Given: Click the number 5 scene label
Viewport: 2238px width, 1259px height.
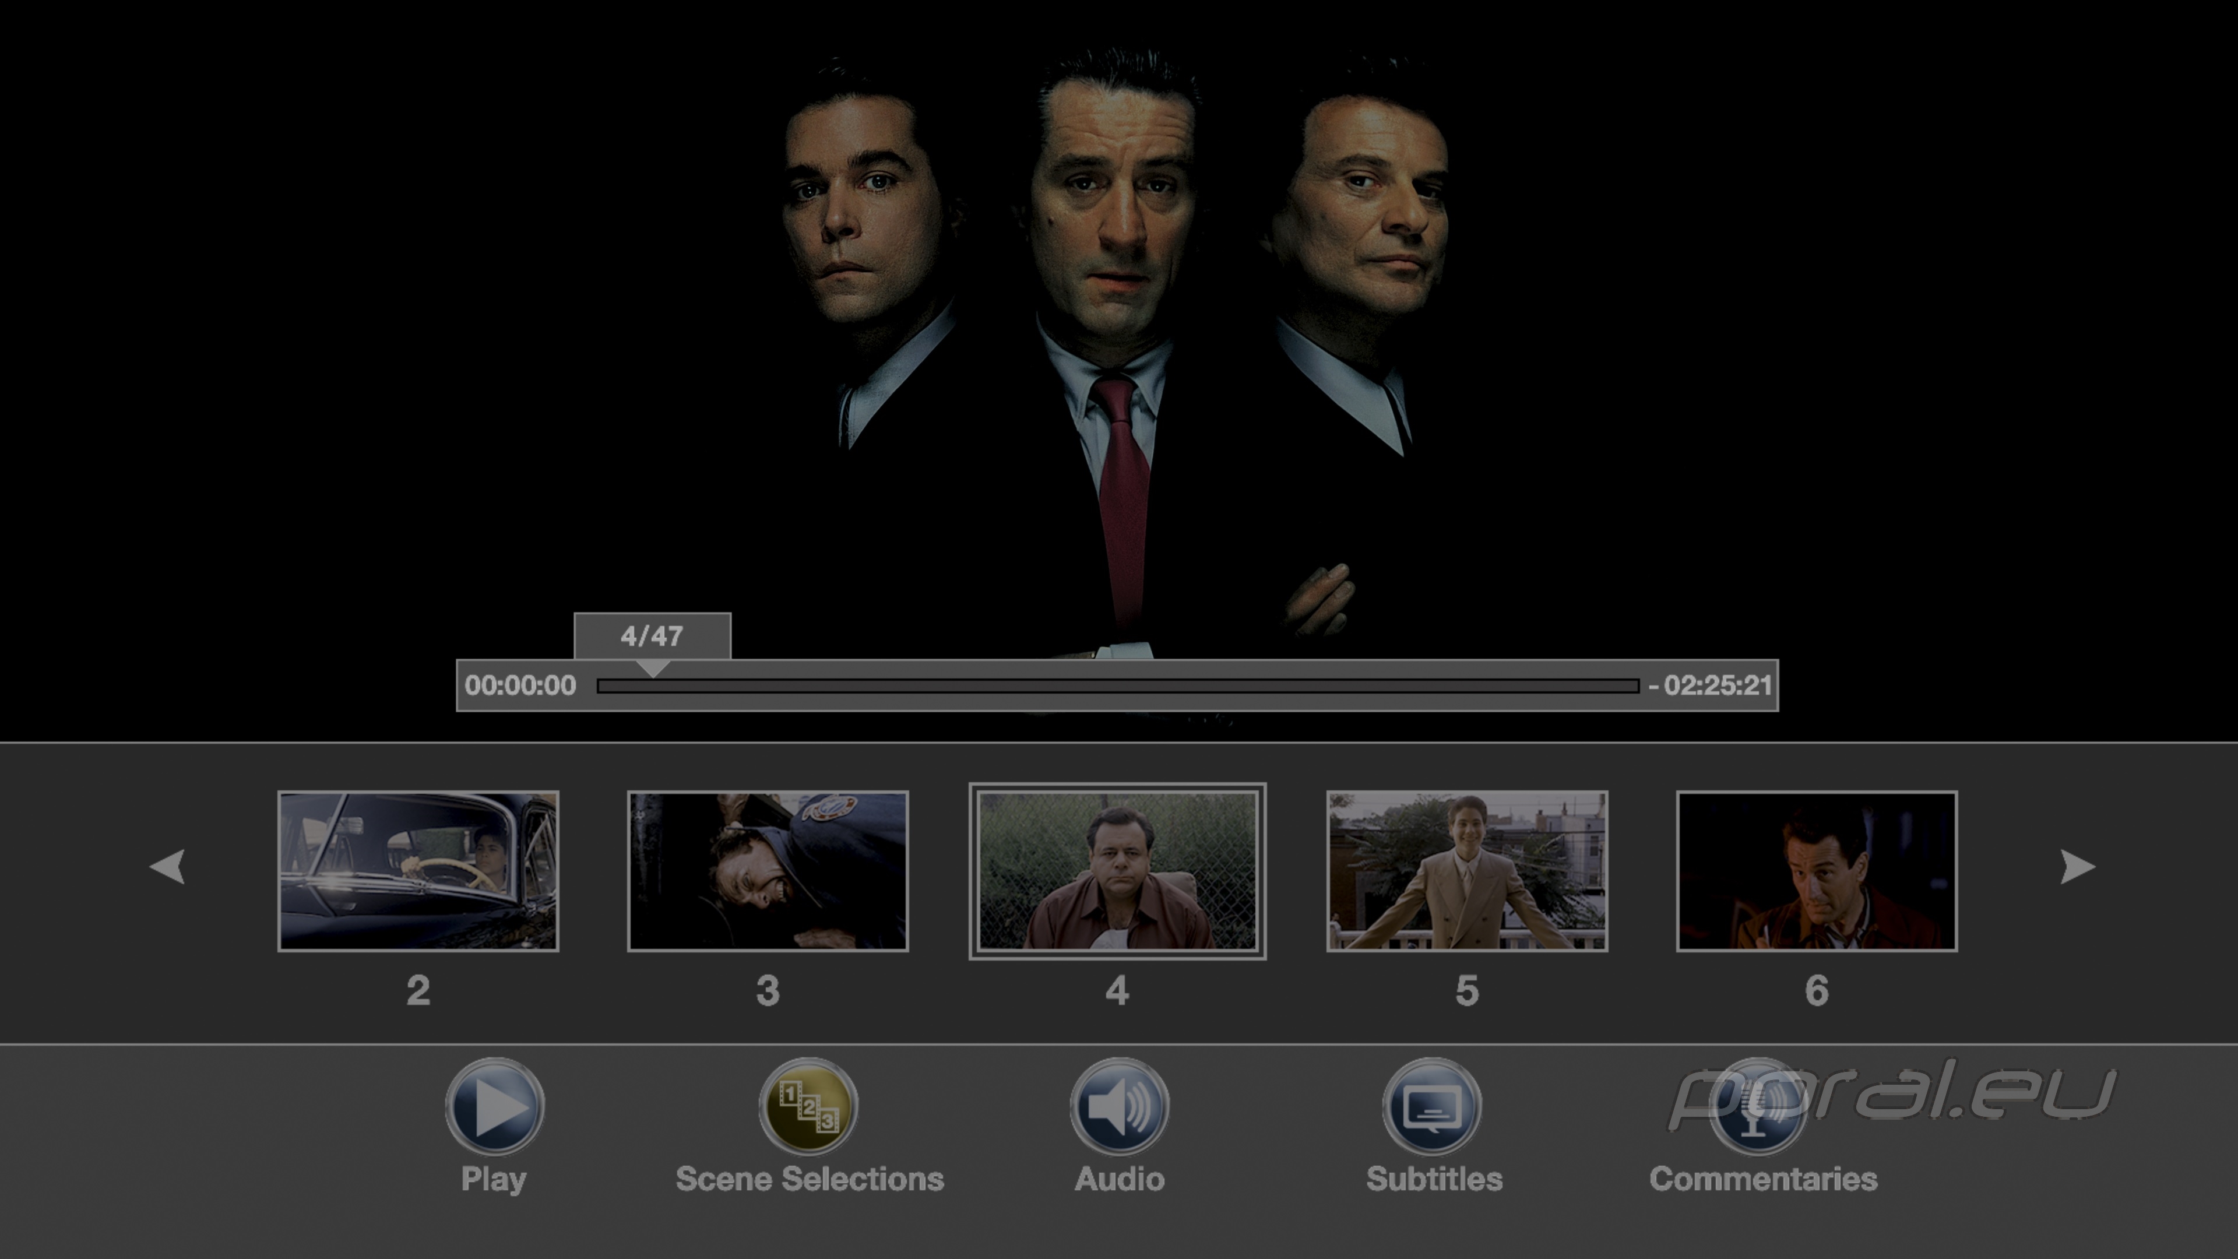Looking at the screenshot, I should [1468, 990].
